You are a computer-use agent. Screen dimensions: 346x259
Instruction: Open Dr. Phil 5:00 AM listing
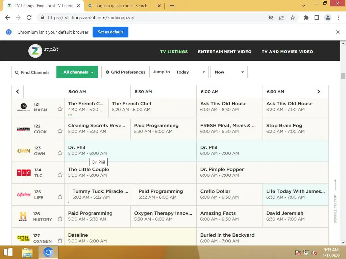tap(130, 151)
